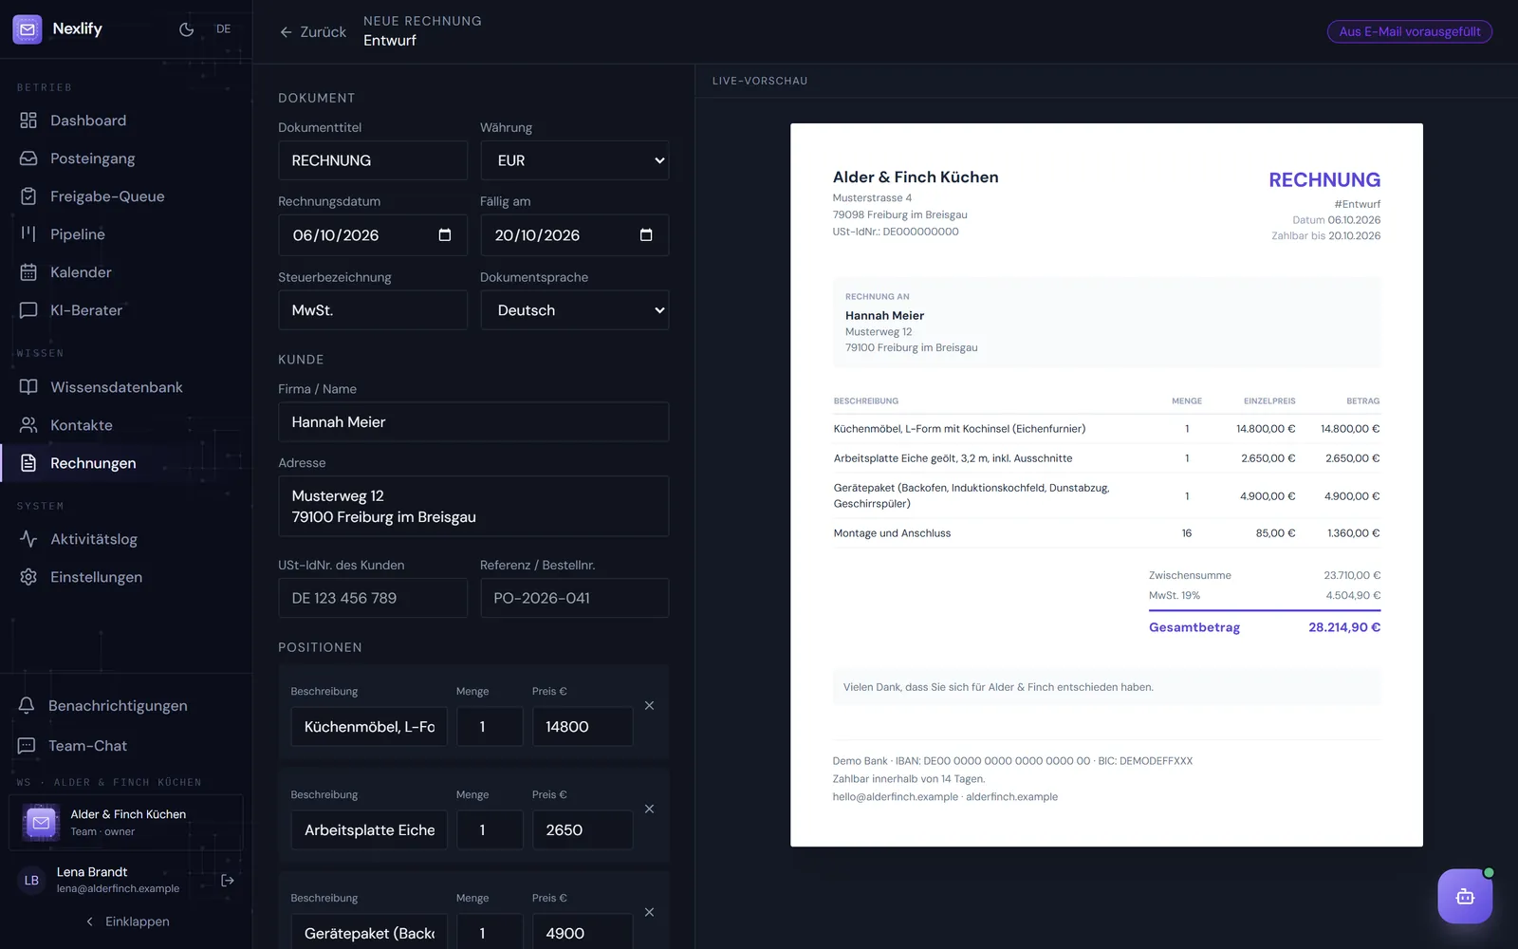Click 'Aus E-Mail vorausgefüllt' badge
The width and height of the screenshot is (1518, 949).
point(1410,31)
